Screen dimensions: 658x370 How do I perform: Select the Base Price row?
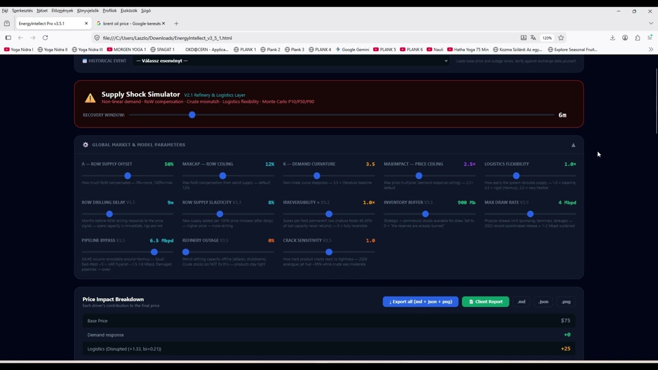click(x=328, y=321)
